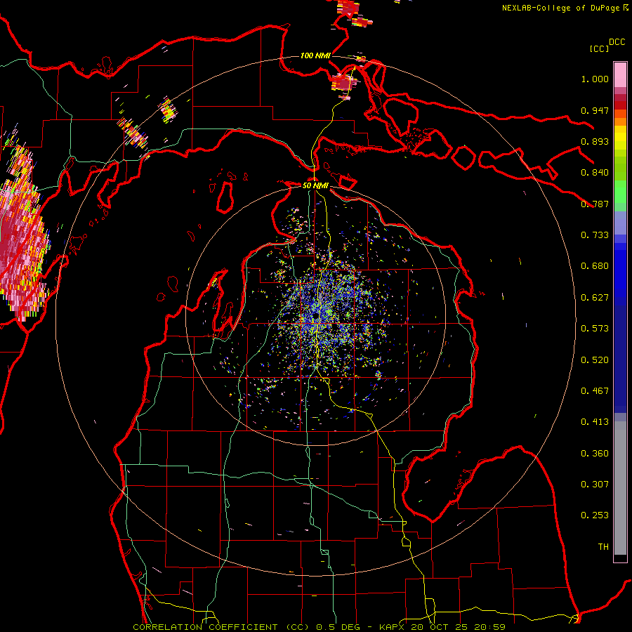Viewport: 632px width, 632px height.
Task: Click the 1.000 value on the scale
Action: coord(595,79)
